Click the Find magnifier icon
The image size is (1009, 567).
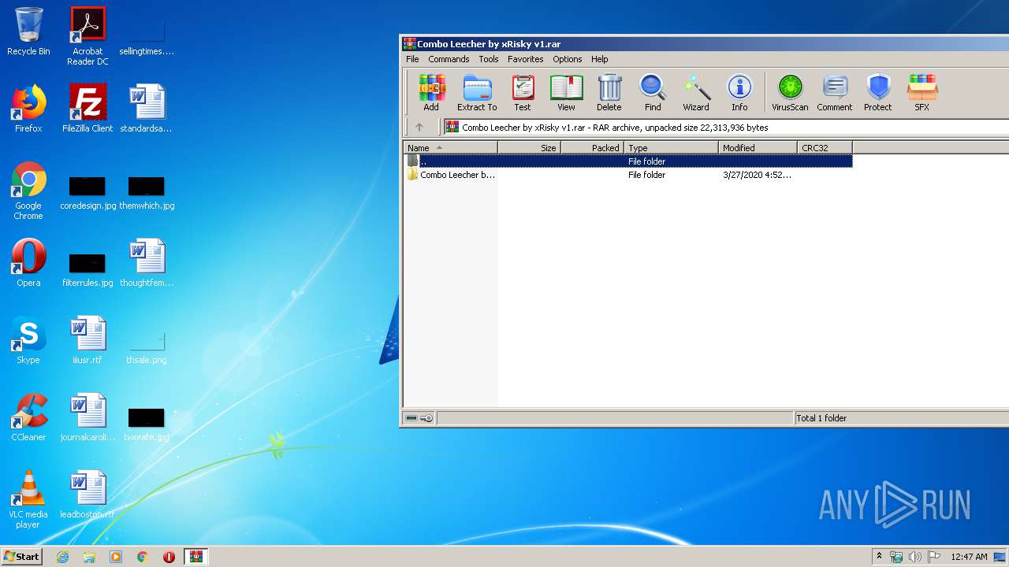point(653,93)
